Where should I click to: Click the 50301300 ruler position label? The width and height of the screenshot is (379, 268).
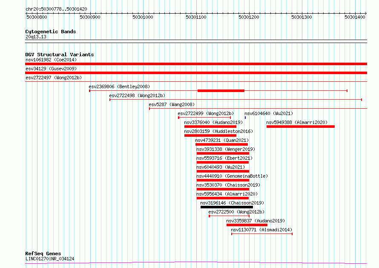(301, 17)
